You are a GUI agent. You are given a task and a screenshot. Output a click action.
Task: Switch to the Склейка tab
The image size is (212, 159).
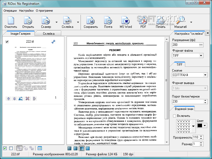point(49,34)
